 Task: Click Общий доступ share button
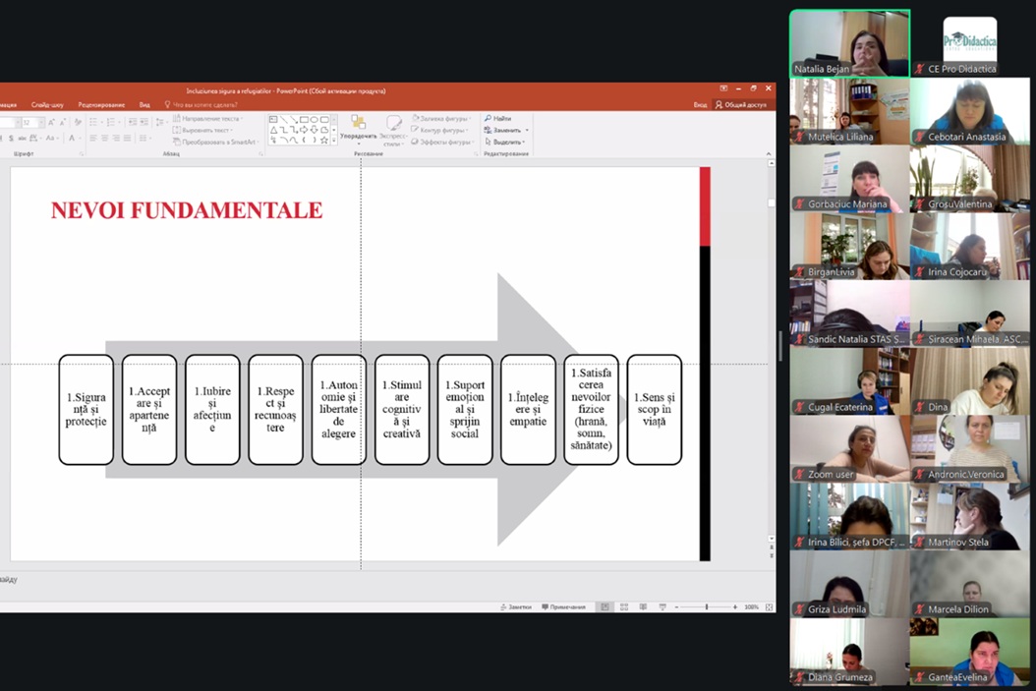(x=741, y=104)
